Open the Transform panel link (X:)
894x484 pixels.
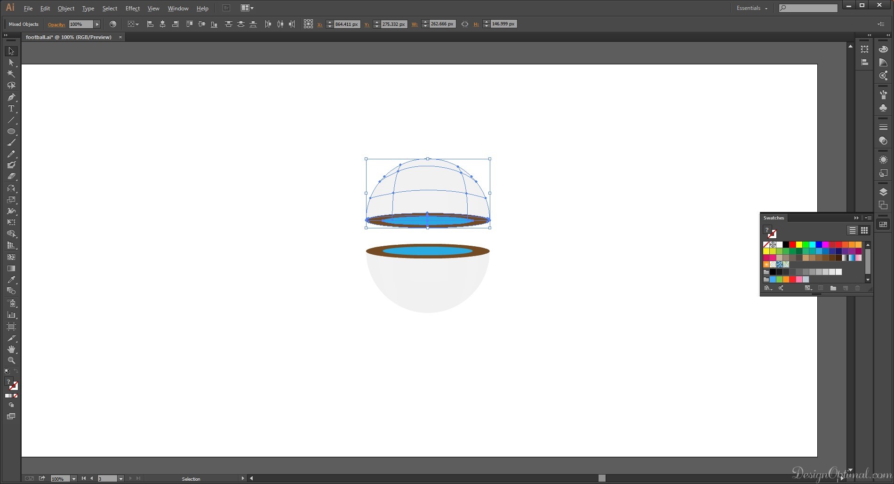tap(320, 24)
